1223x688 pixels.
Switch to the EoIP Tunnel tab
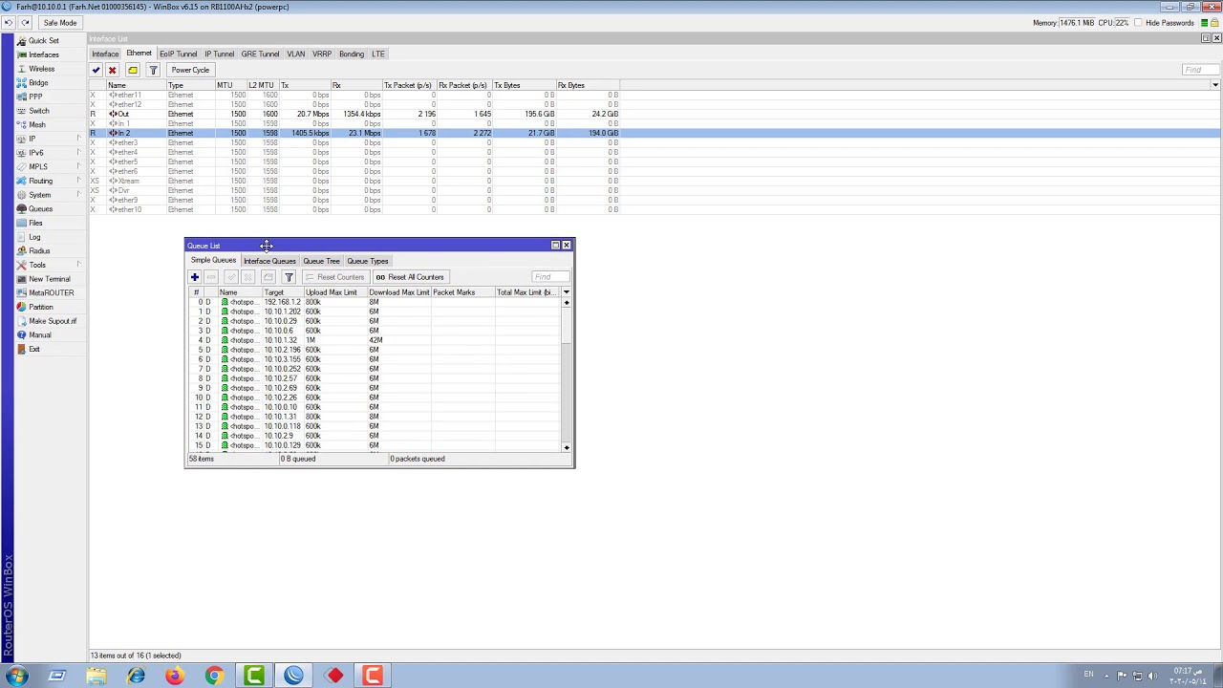(178, 54)
